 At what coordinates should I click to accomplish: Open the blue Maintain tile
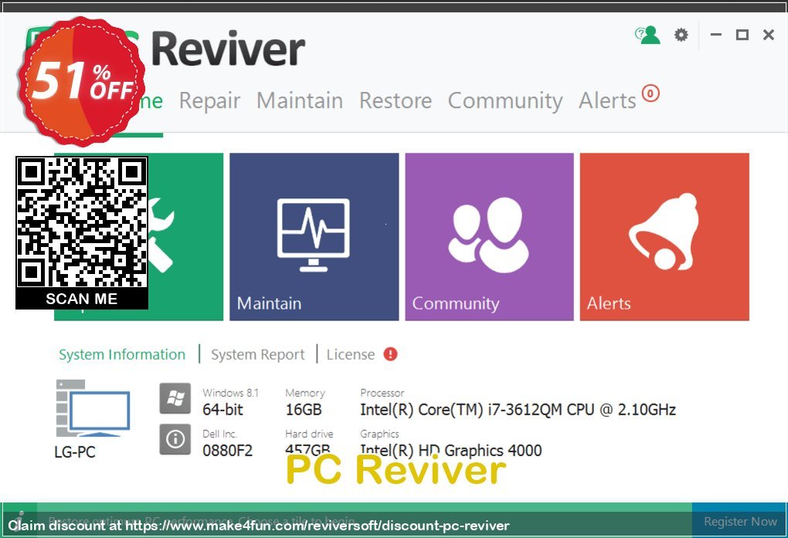point(314,237)
